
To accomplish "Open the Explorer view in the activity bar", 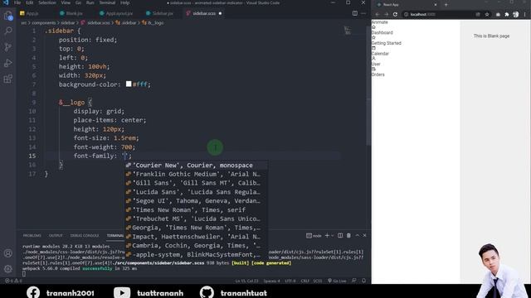I will click(x=8, y=16).
